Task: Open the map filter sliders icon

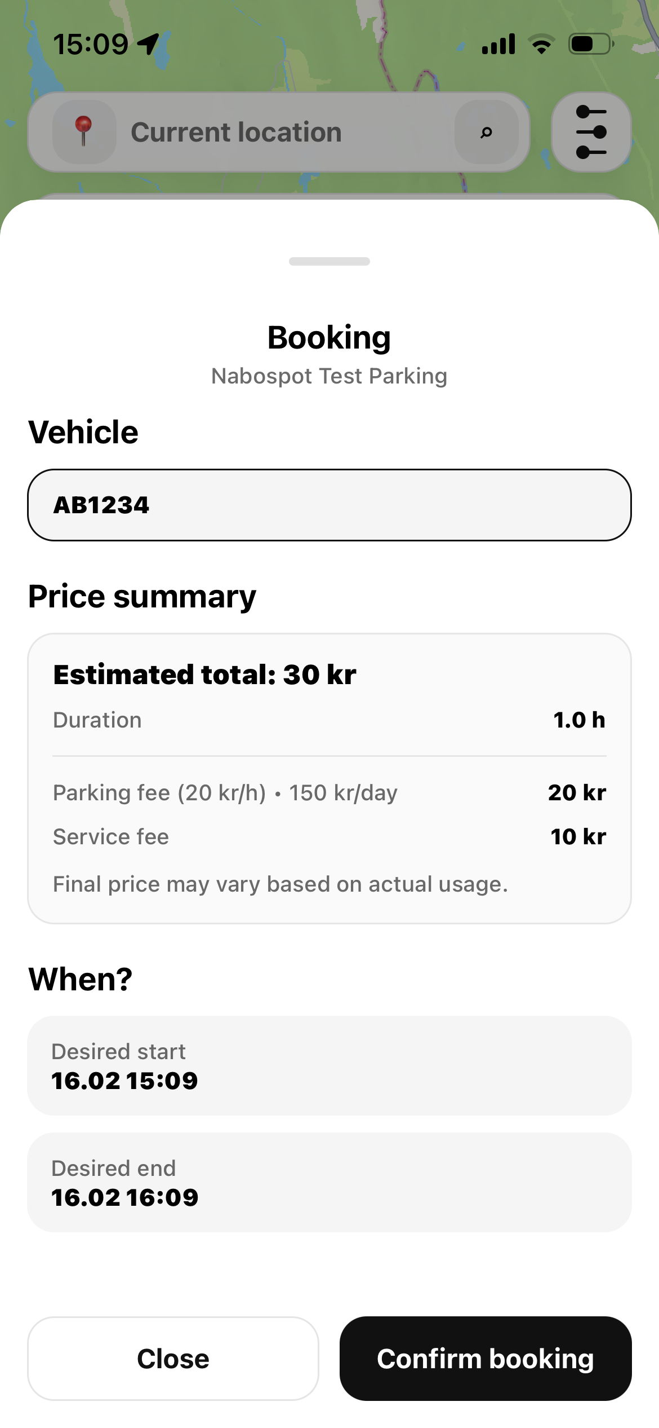Action: (x=591, y=133)
